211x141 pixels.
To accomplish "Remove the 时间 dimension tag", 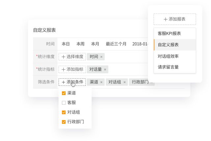I will pyautogui.click(x=101, y=57).
